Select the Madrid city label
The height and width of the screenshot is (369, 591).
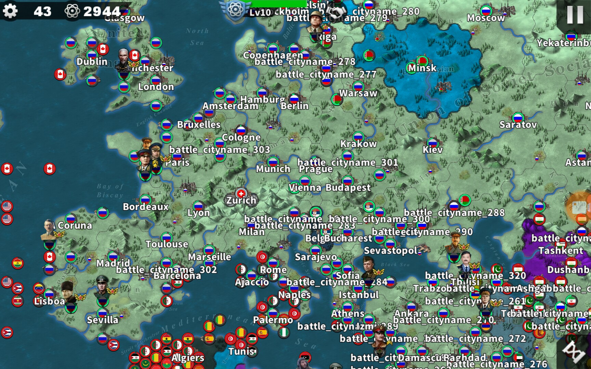coord(113,263)
